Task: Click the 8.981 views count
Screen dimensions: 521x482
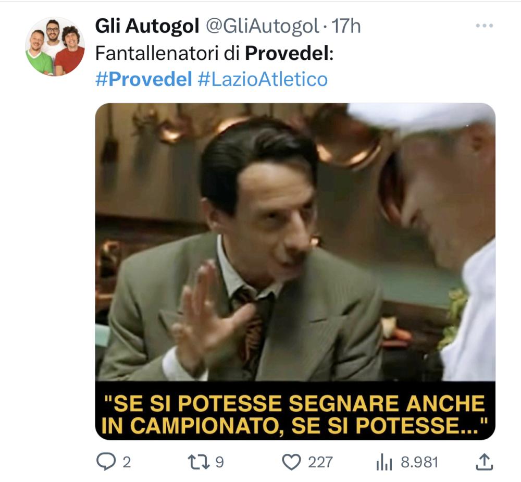Action: click(x=419, y=462)
